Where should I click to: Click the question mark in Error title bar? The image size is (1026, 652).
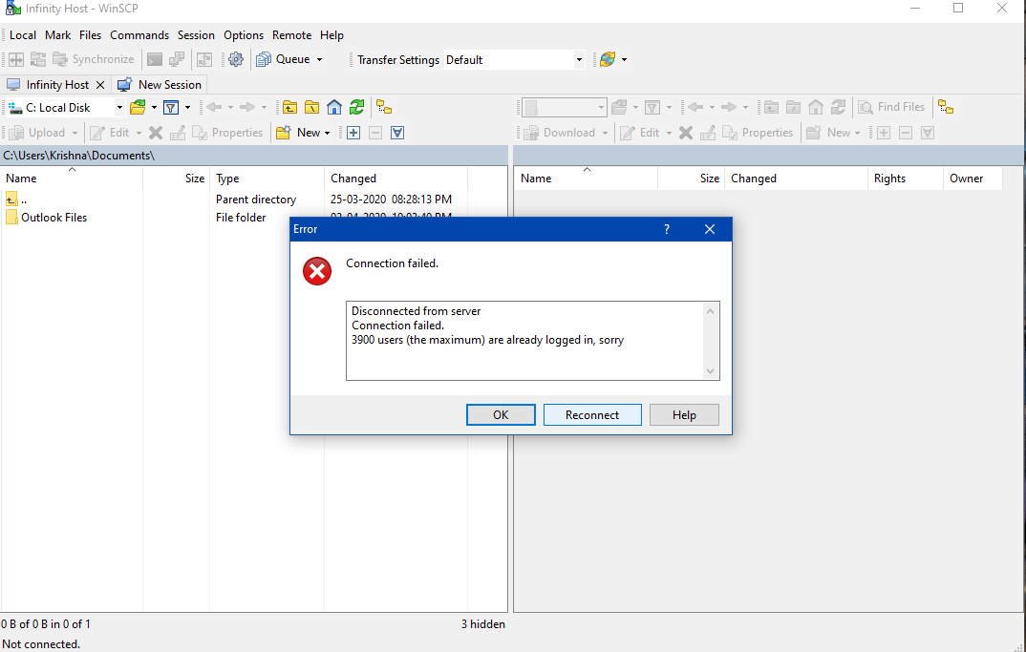pos(667,229)
